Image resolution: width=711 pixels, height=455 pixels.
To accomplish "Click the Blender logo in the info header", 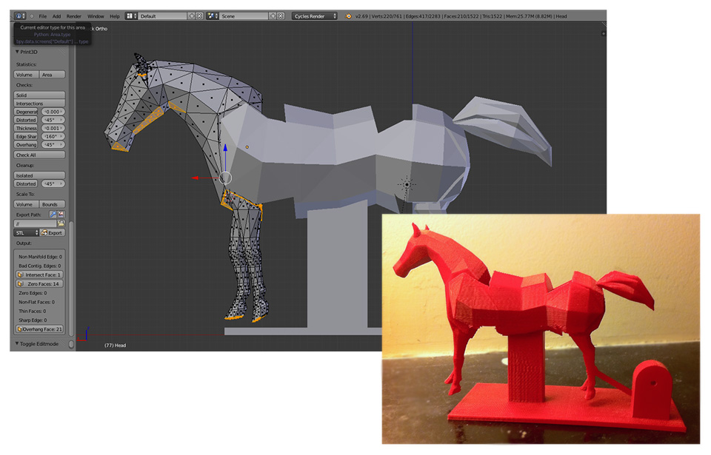I will click(348, 16).
